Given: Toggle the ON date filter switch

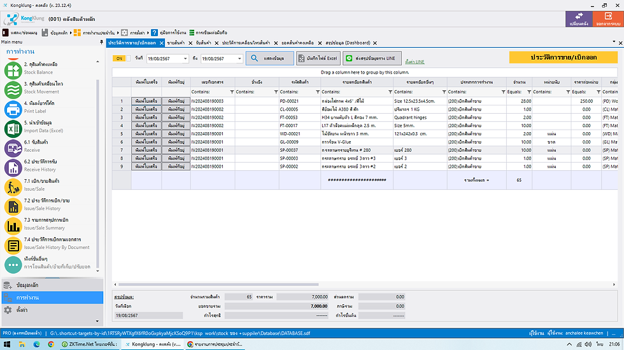Looking at the screenshot, I should pos(120,58).
